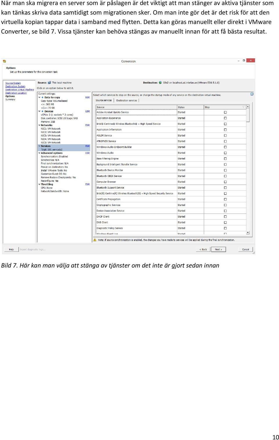279x440 pixels.
Task: Go to Destination Location step
Action: 16,93
